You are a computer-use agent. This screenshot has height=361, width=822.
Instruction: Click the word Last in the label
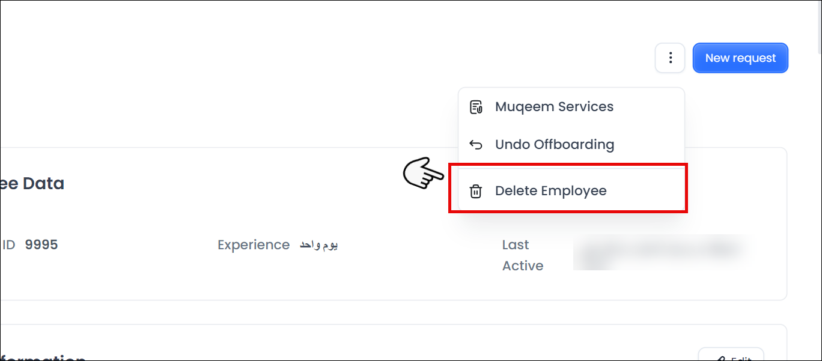(x=516, y=245)
